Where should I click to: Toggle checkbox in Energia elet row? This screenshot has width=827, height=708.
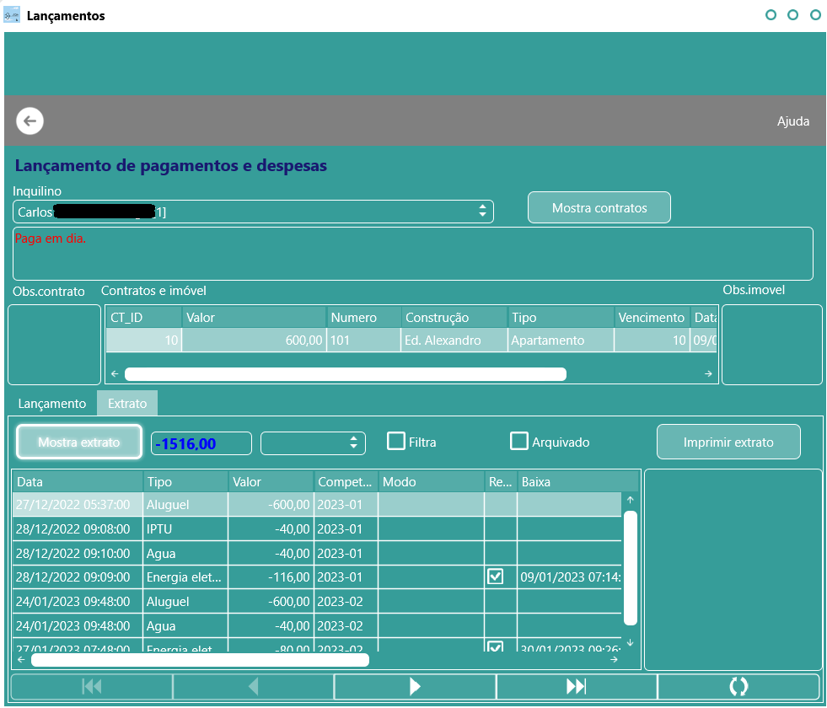[495, 577]
